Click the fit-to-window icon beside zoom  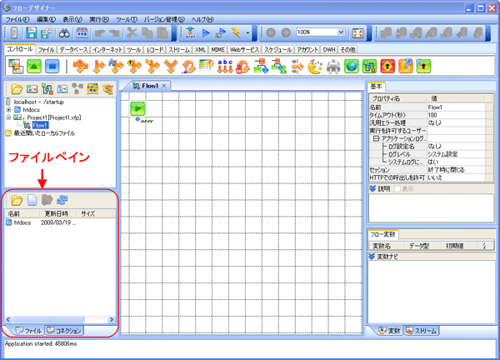click(x=354, y=32)
